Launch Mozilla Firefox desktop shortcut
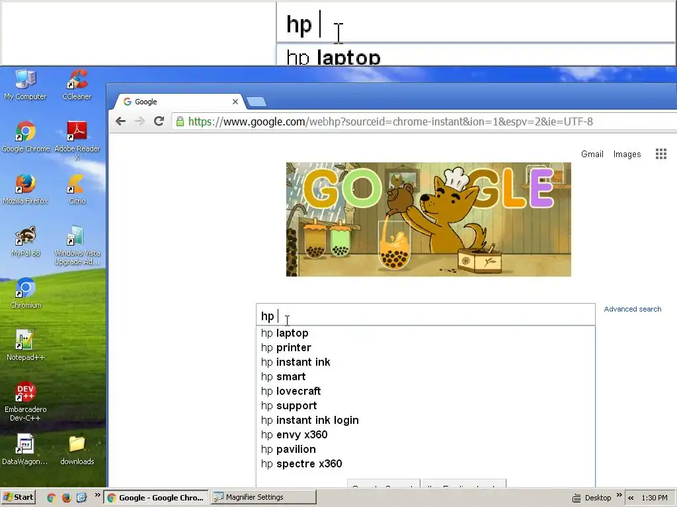The image size is (677, 507). click(26, 189)
